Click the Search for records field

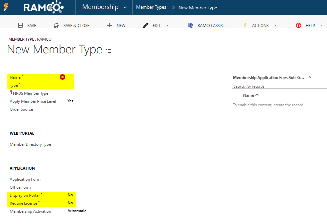278,86
